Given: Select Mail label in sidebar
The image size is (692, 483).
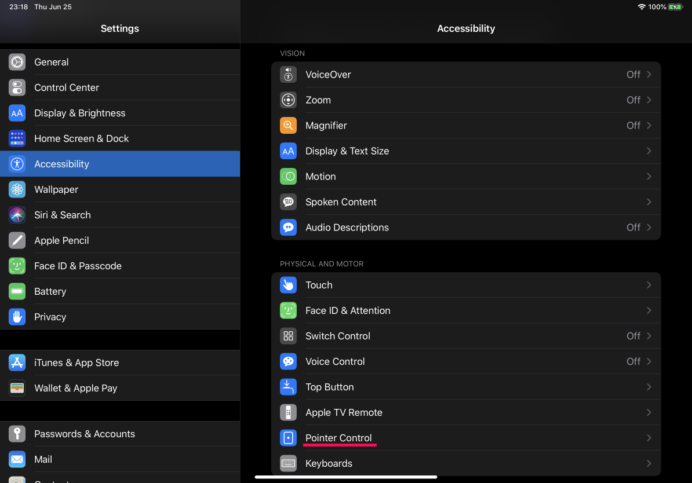Looking at the screenshot, I should coord(43,460).
